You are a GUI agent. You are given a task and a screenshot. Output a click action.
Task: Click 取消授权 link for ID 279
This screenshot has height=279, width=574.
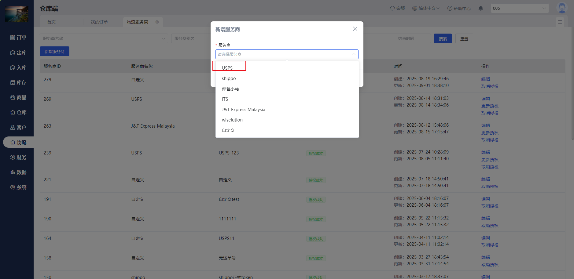click(x=490, y=86)
